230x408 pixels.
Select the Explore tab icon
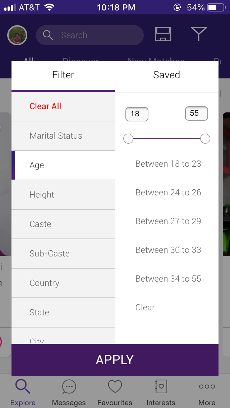coord(23,386)
